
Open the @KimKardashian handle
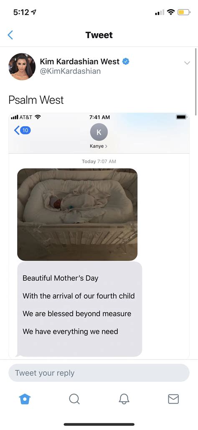[70, 71]
